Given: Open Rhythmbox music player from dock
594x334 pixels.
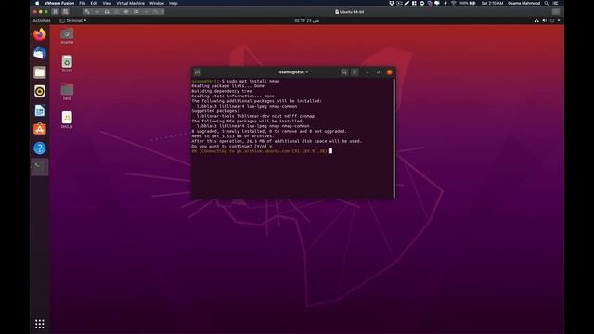Looking at the screenshot, I should [40, 91].
